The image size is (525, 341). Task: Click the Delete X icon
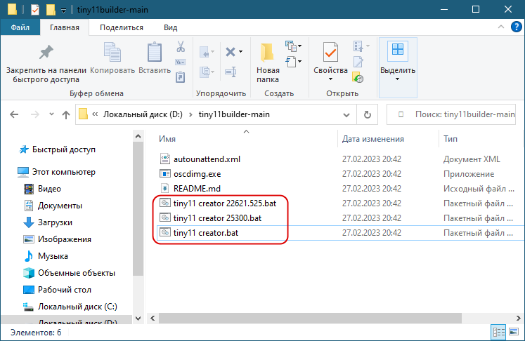(x=231, y=52)
